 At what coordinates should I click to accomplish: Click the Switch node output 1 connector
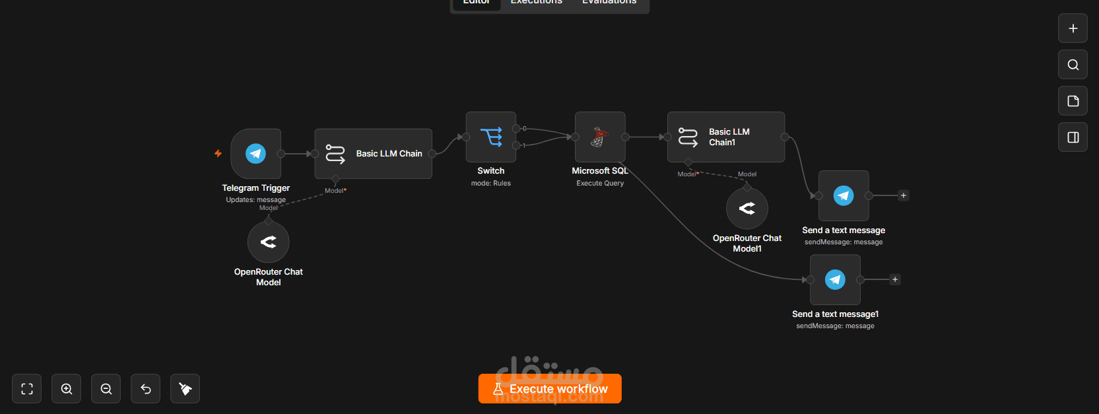click(516, 145)
